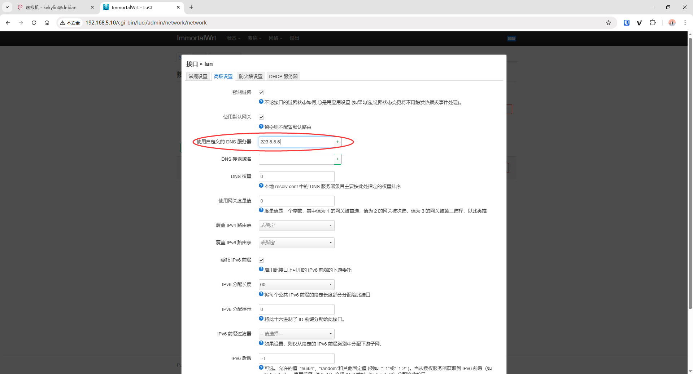Open the 覆盖 IPv4 路由表 dropdown
The height and width of the screenshot is (374, 693).
point(296,225)
